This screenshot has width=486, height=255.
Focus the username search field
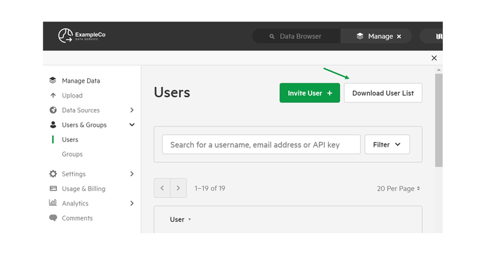click(261, 145)
